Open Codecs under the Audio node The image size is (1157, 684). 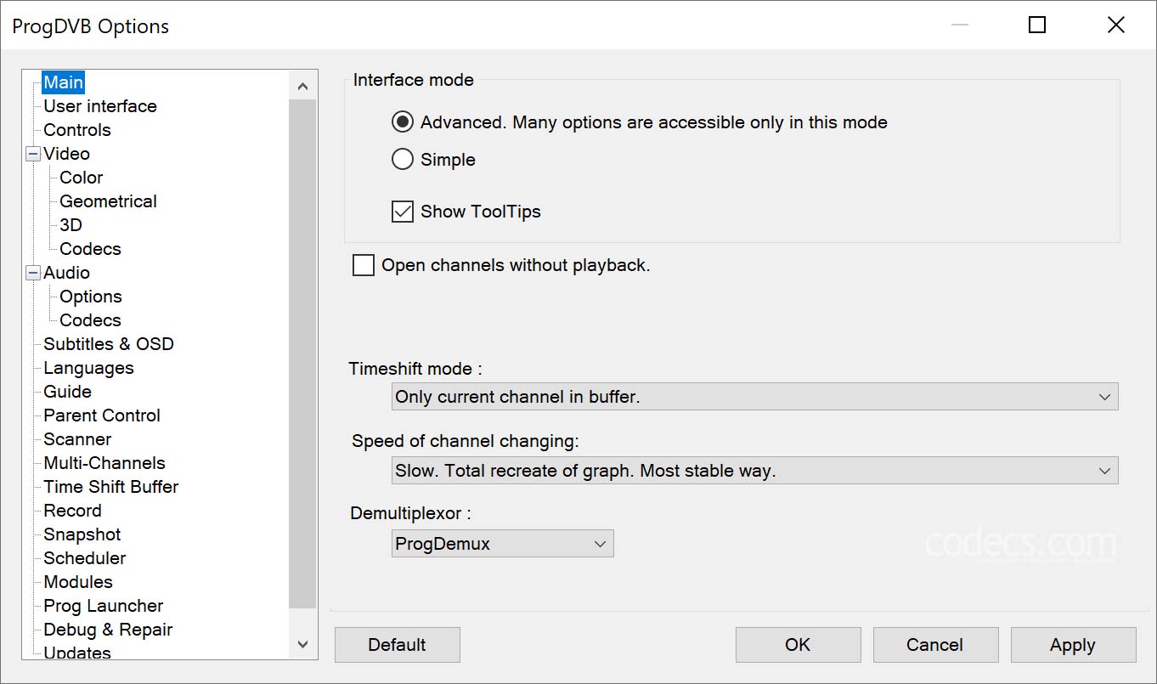coord(90,320)
